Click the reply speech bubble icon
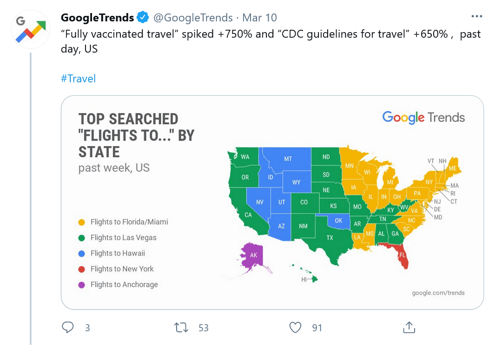The height and width of the screenshot is (348, 495). [x=68, y=328]
